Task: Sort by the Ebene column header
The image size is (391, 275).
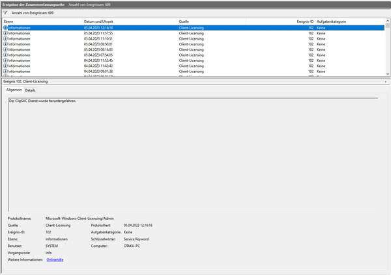Action: coord(42,21)
